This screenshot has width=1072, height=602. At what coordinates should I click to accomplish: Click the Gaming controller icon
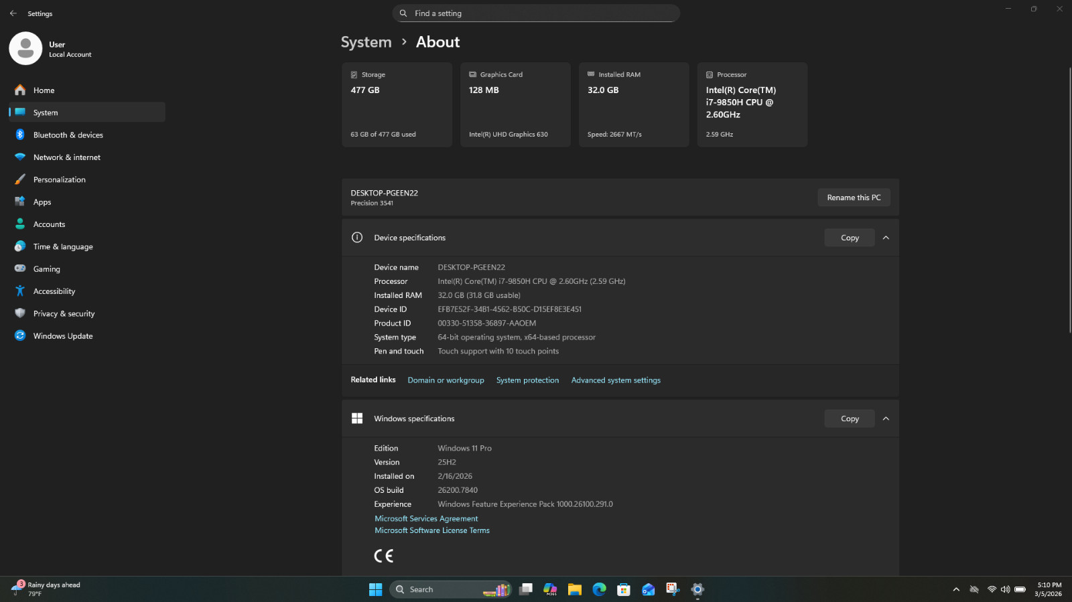(x=20, y=269)
